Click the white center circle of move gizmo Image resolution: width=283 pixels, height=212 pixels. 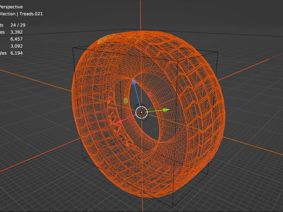tap(141, 112)
